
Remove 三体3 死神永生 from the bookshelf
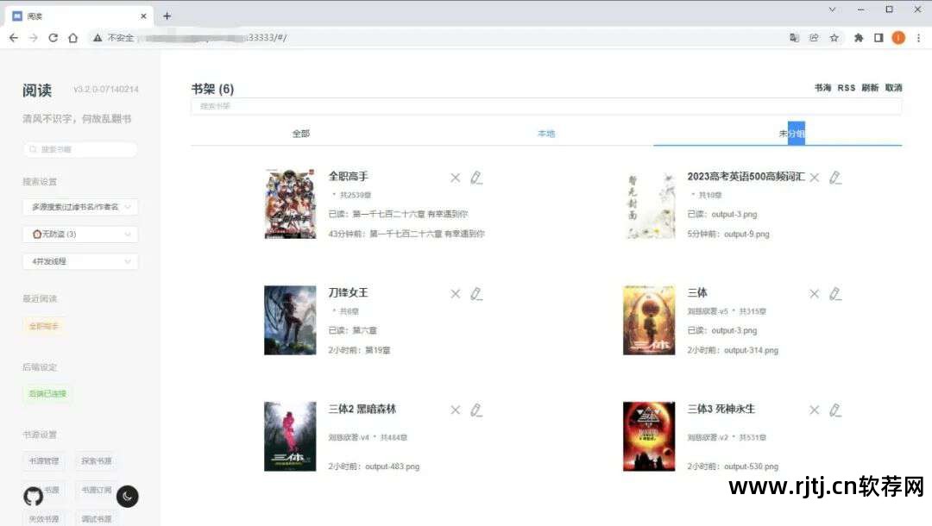point(815,410)
